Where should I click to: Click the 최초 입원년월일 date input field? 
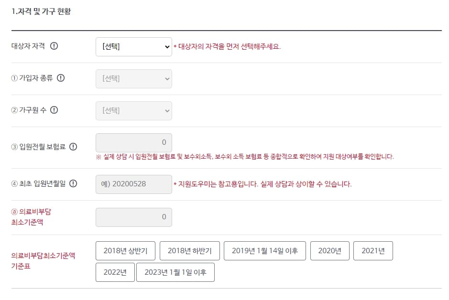(x=133, y=184)
